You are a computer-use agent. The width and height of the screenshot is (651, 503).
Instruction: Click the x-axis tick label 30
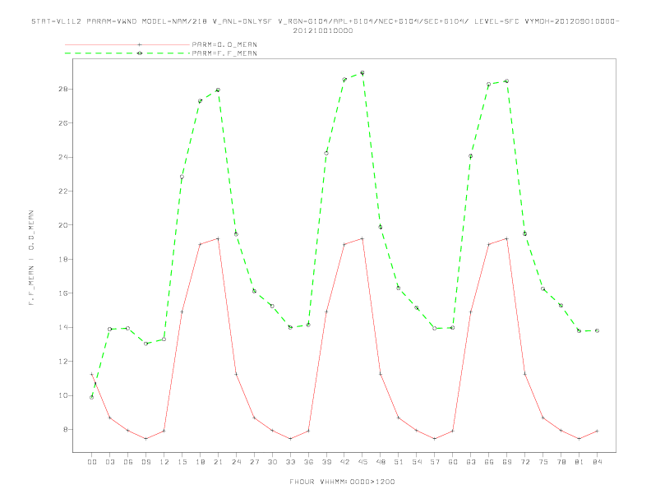pyautogui.click(x=272, y=462)
